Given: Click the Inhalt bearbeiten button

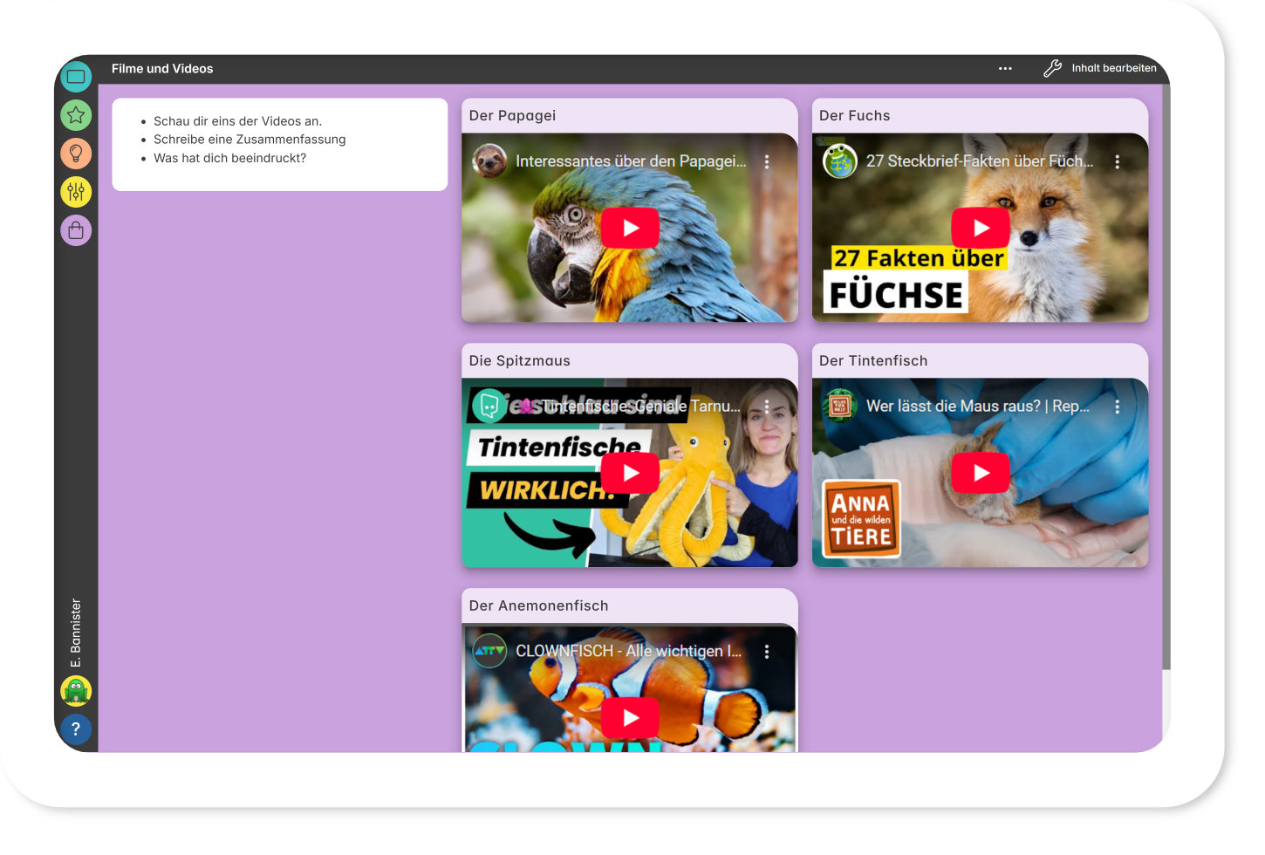Looking at the screenshot, I should pos(1113,69).
